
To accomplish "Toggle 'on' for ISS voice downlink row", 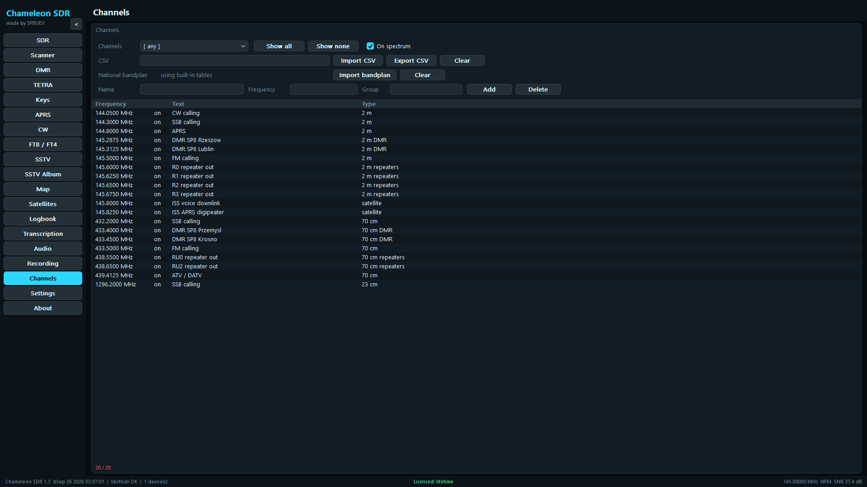I will pyautogui.click(x=157, y=203).
